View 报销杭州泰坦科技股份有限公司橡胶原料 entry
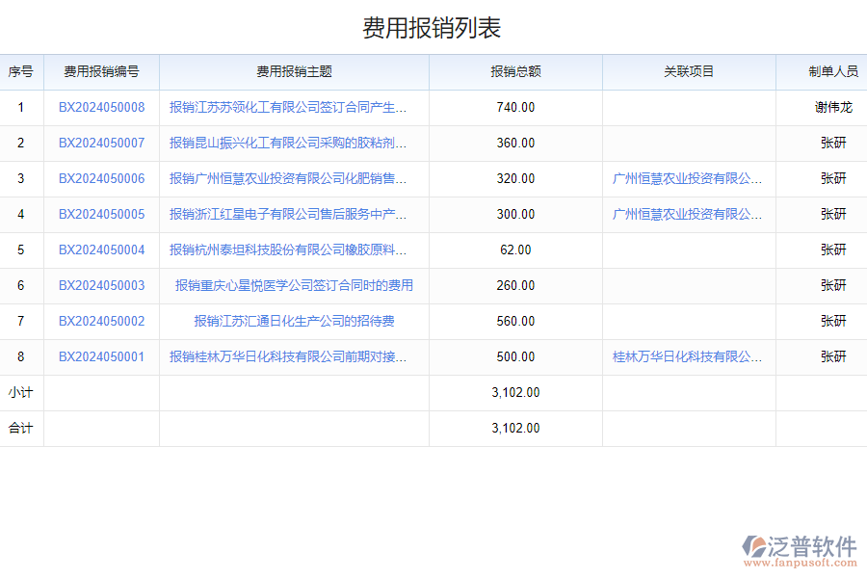The height and width of the screenshot is (578, 867). (292, 250)
